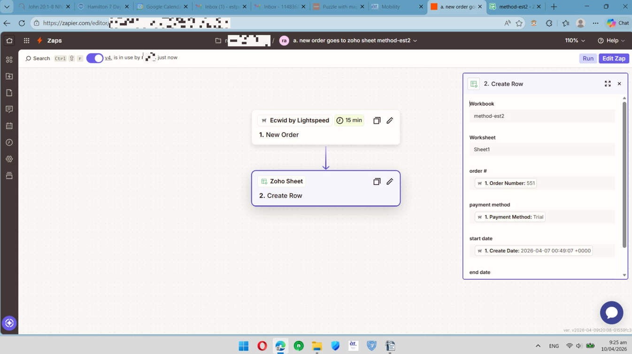Open the calendar icon in sidebar

tap(9, 126)
